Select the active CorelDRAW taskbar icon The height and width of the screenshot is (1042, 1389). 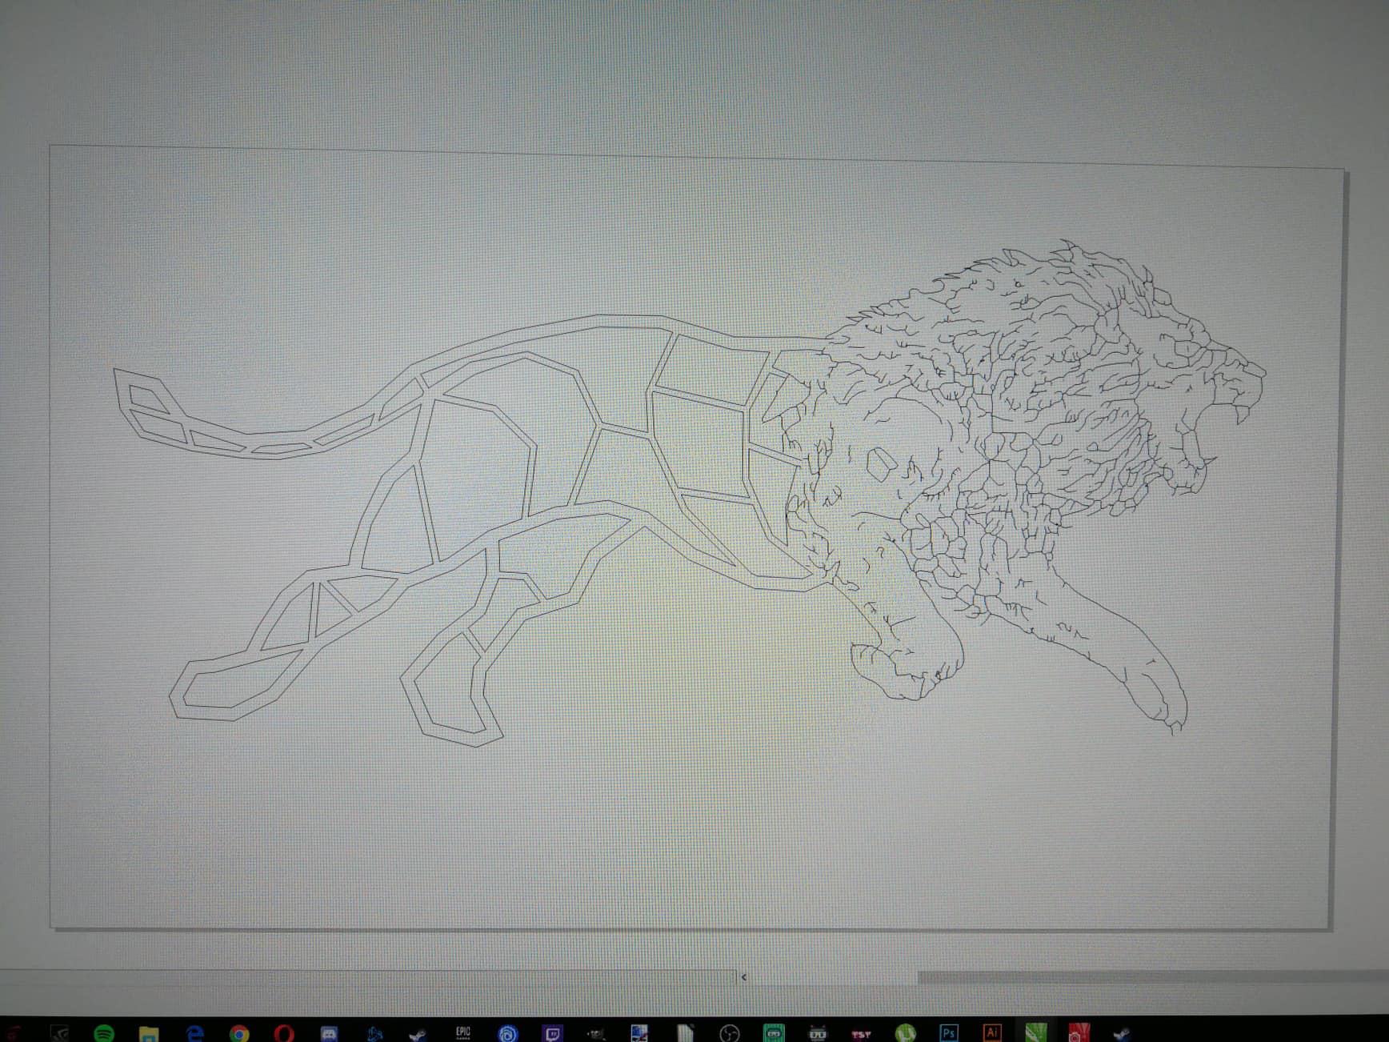pyautogui.click(x=1036, y=1033)
